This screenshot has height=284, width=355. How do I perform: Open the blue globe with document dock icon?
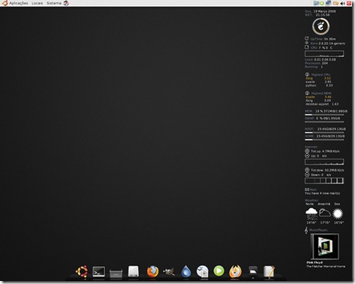coord(203,271)
